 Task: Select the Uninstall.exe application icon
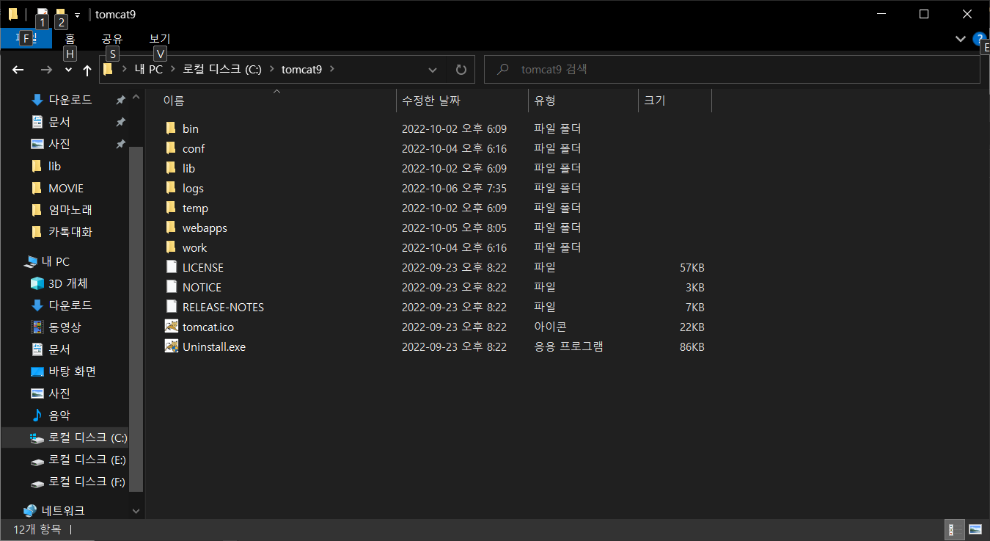click(171, 346)
